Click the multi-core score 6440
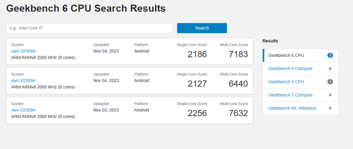The width and height of the screenshot is (353, 149). pos(238,84)
